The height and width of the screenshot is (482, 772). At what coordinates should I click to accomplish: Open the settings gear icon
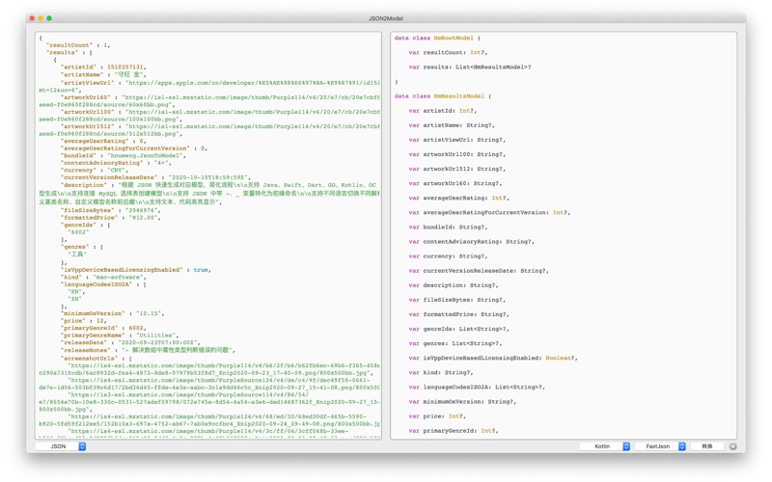pyautogui.click(x=732, y=446)
